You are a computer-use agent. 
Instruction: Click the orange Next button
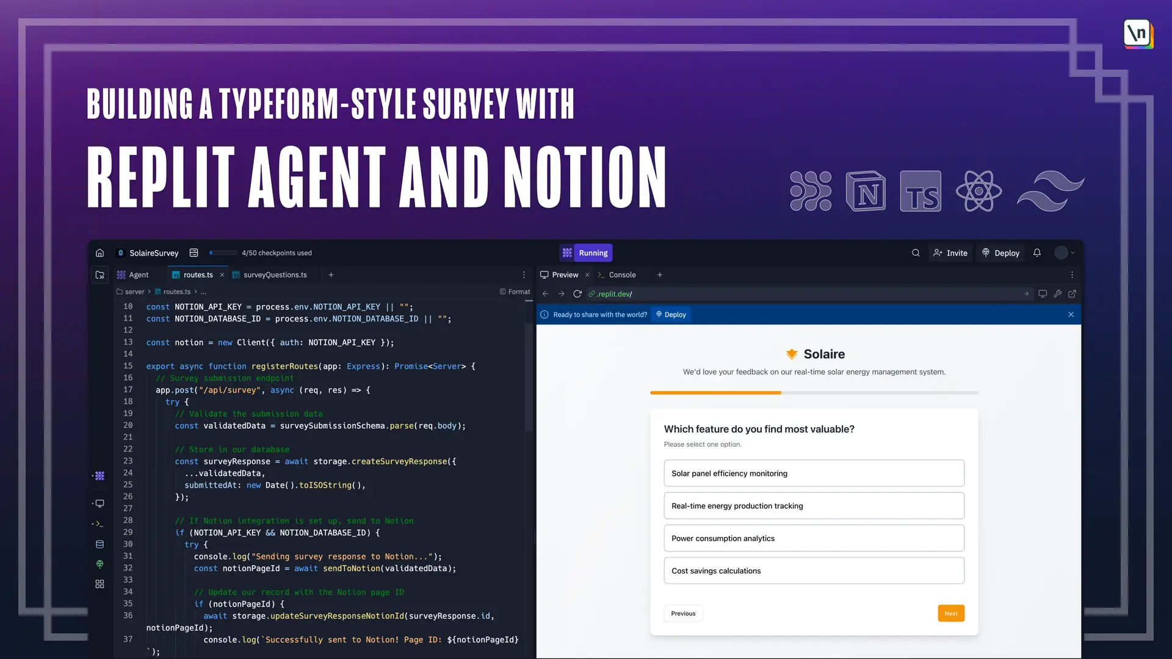tap(950, 613)
